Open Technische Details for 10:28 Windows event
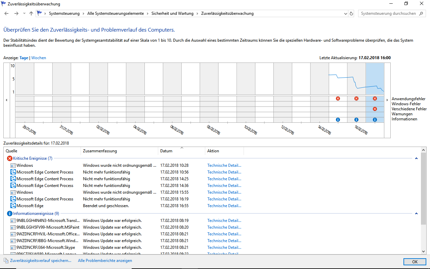This screenshot has width=430, height=269. (x=224, y=165)
